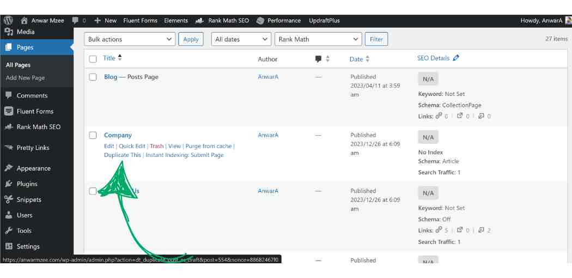Click Schema: Off text
This screenshot has width=572, height=278.
point(435,219)
